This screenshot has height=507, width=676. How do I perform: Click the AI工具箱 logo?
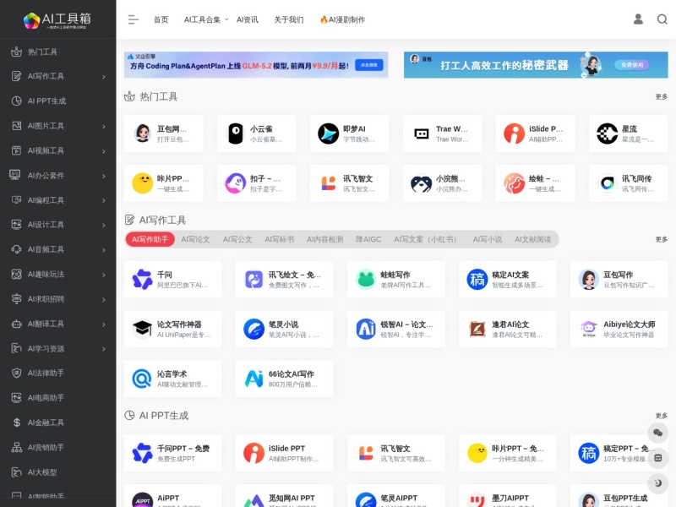(x=57, y=19)
